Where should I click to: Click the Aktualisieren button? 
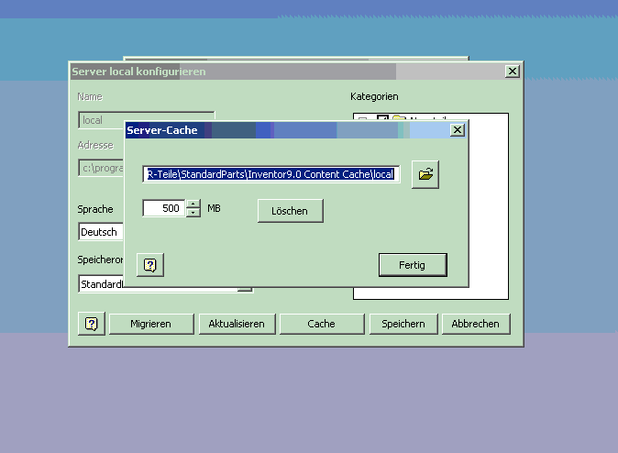tap(237, 324)
